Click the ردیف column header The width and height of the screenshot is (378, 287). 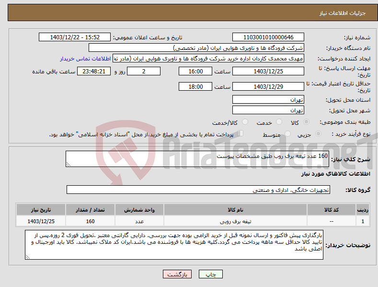click(363, 210)
